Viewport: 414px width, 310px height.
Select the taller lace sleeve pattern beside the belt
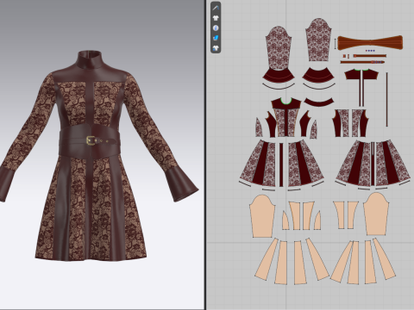point(318,40)
